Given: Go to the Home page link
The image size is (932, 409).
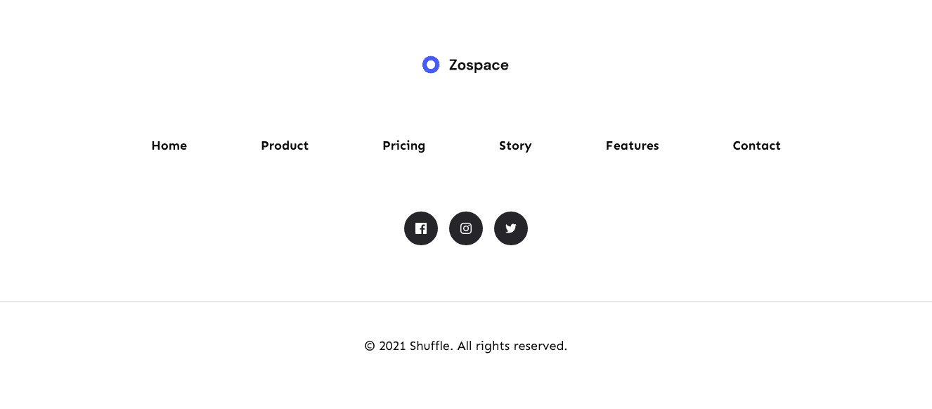Looking at the screenshot, I should coord(169,145).
